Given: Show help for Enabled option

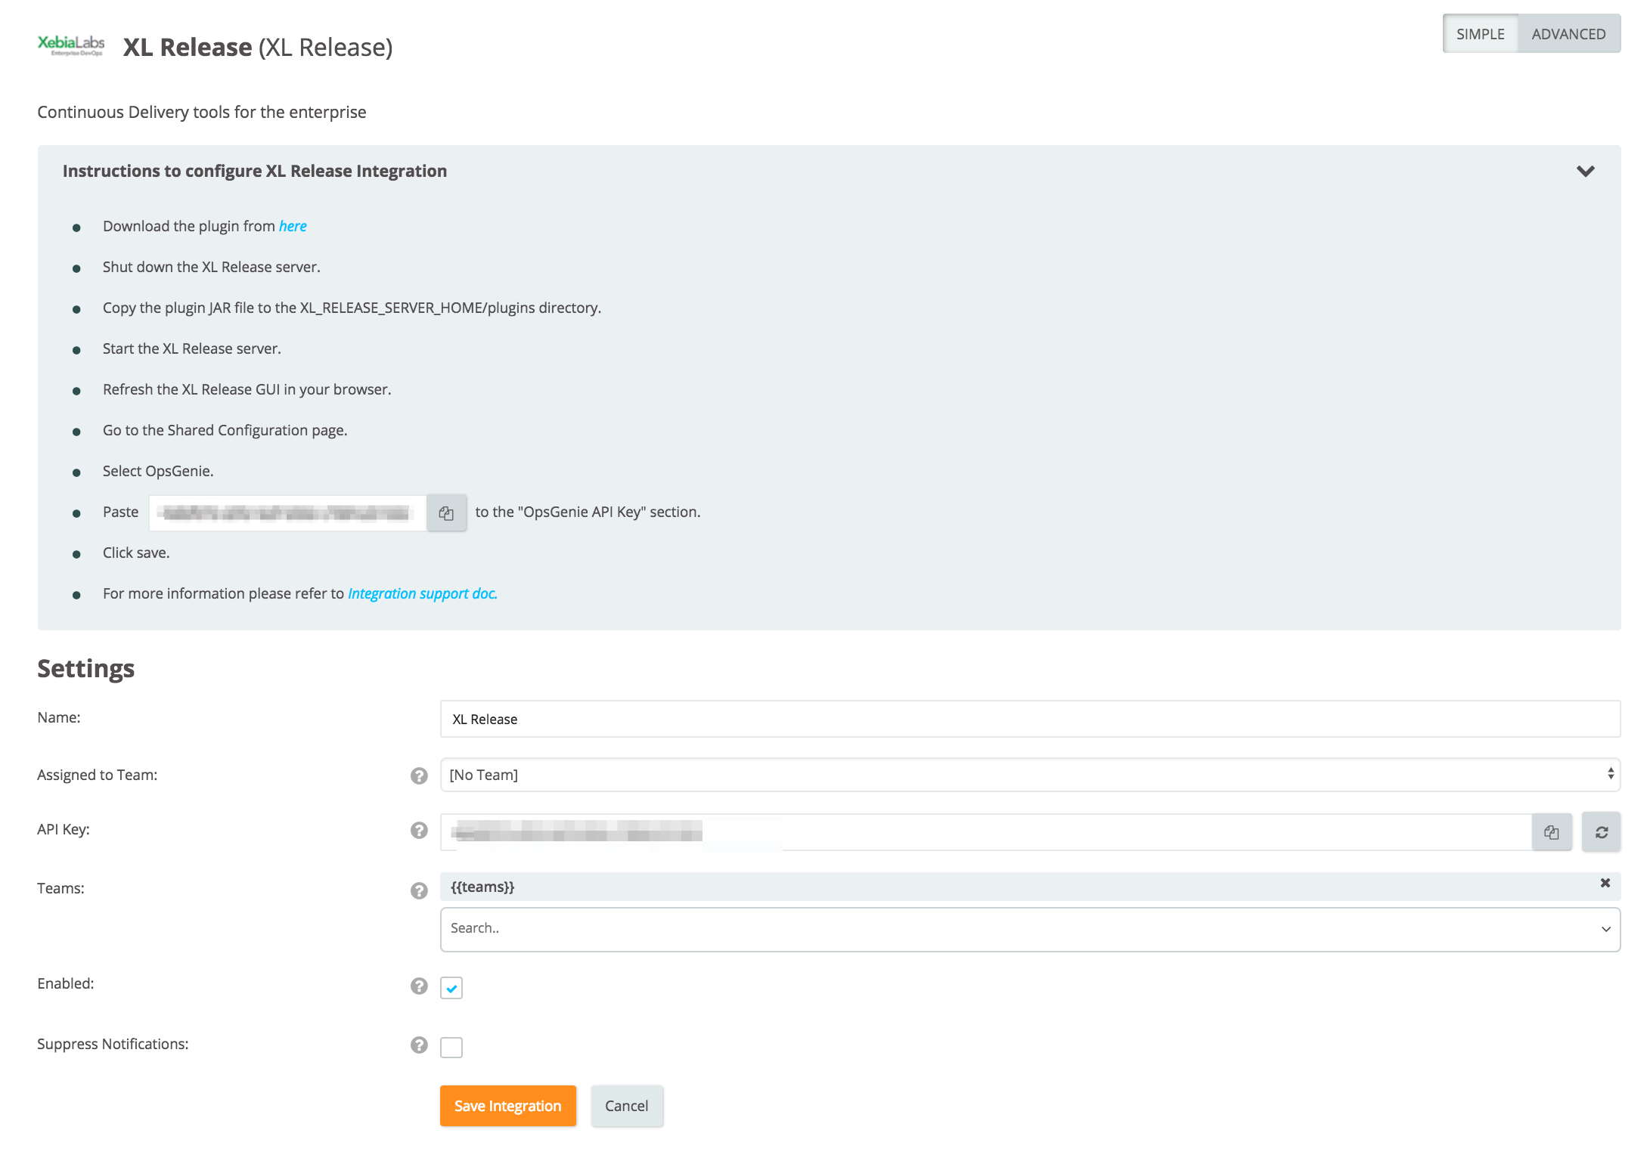Looking at the screenshot, I should pos(419,986).
